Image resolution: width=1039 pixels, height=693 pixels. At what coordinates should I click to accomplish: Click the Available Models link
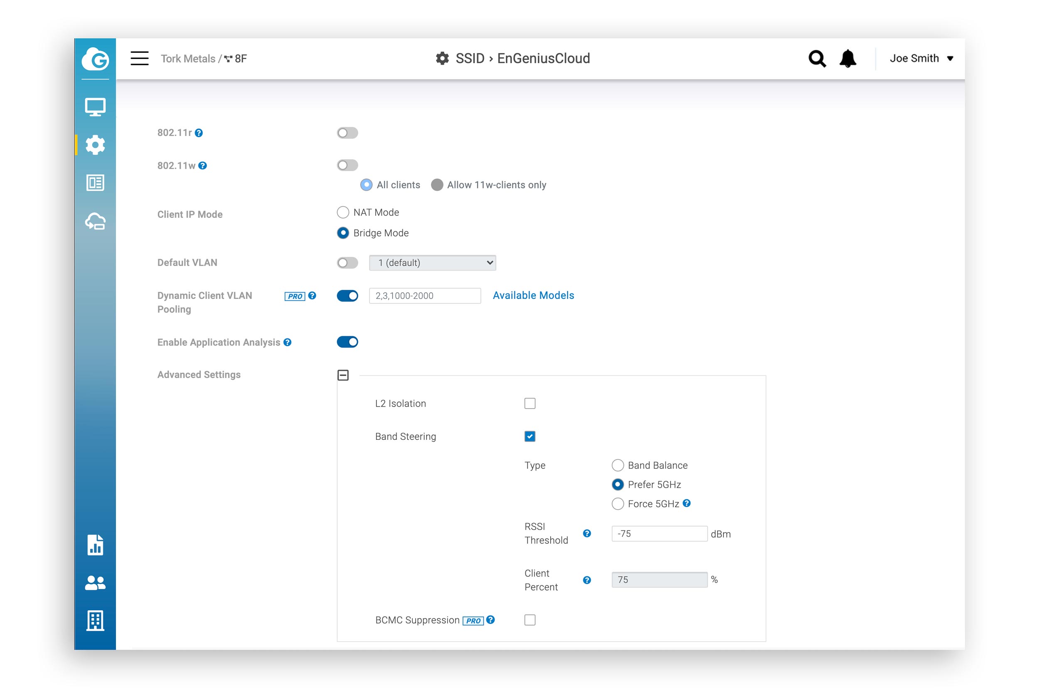(533, 295)
